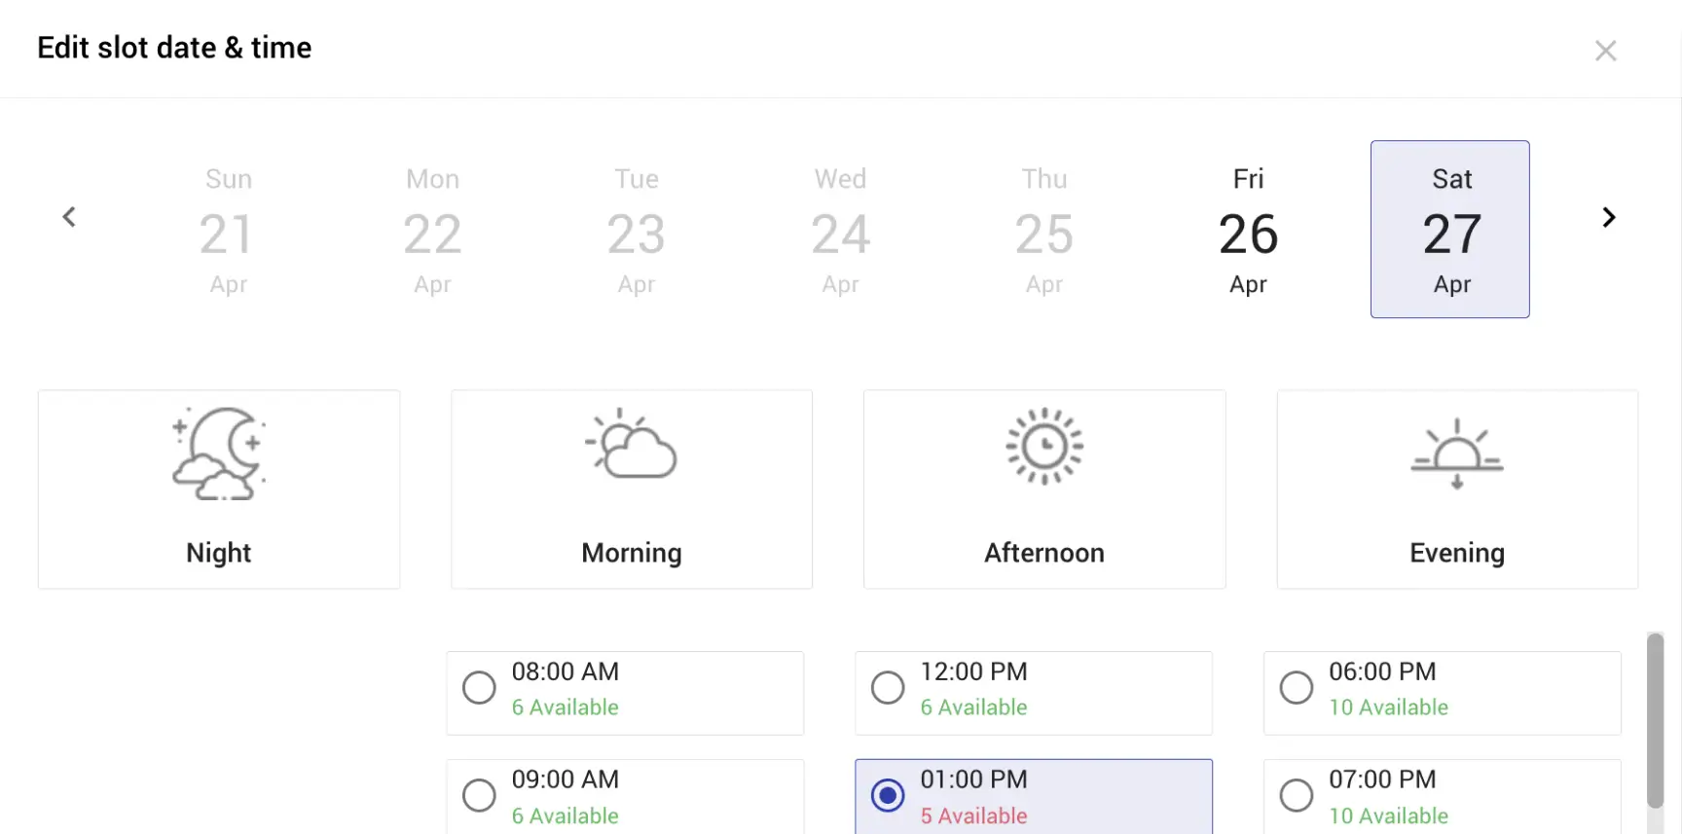
Task: Advance to next week of dates
Action: (1608, 217)
